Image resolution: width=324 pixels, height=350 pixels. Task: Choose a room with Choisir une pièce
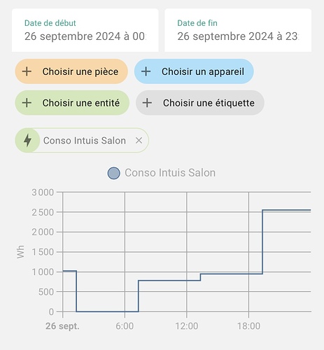(x=71, y=71)
